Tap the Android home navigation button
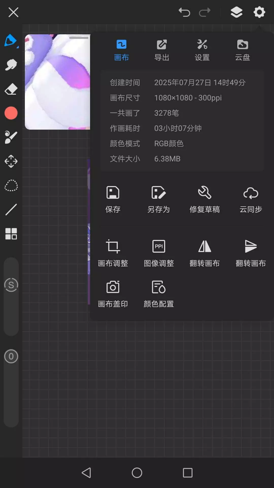274x488 pixels. click(x=137, y=473)
